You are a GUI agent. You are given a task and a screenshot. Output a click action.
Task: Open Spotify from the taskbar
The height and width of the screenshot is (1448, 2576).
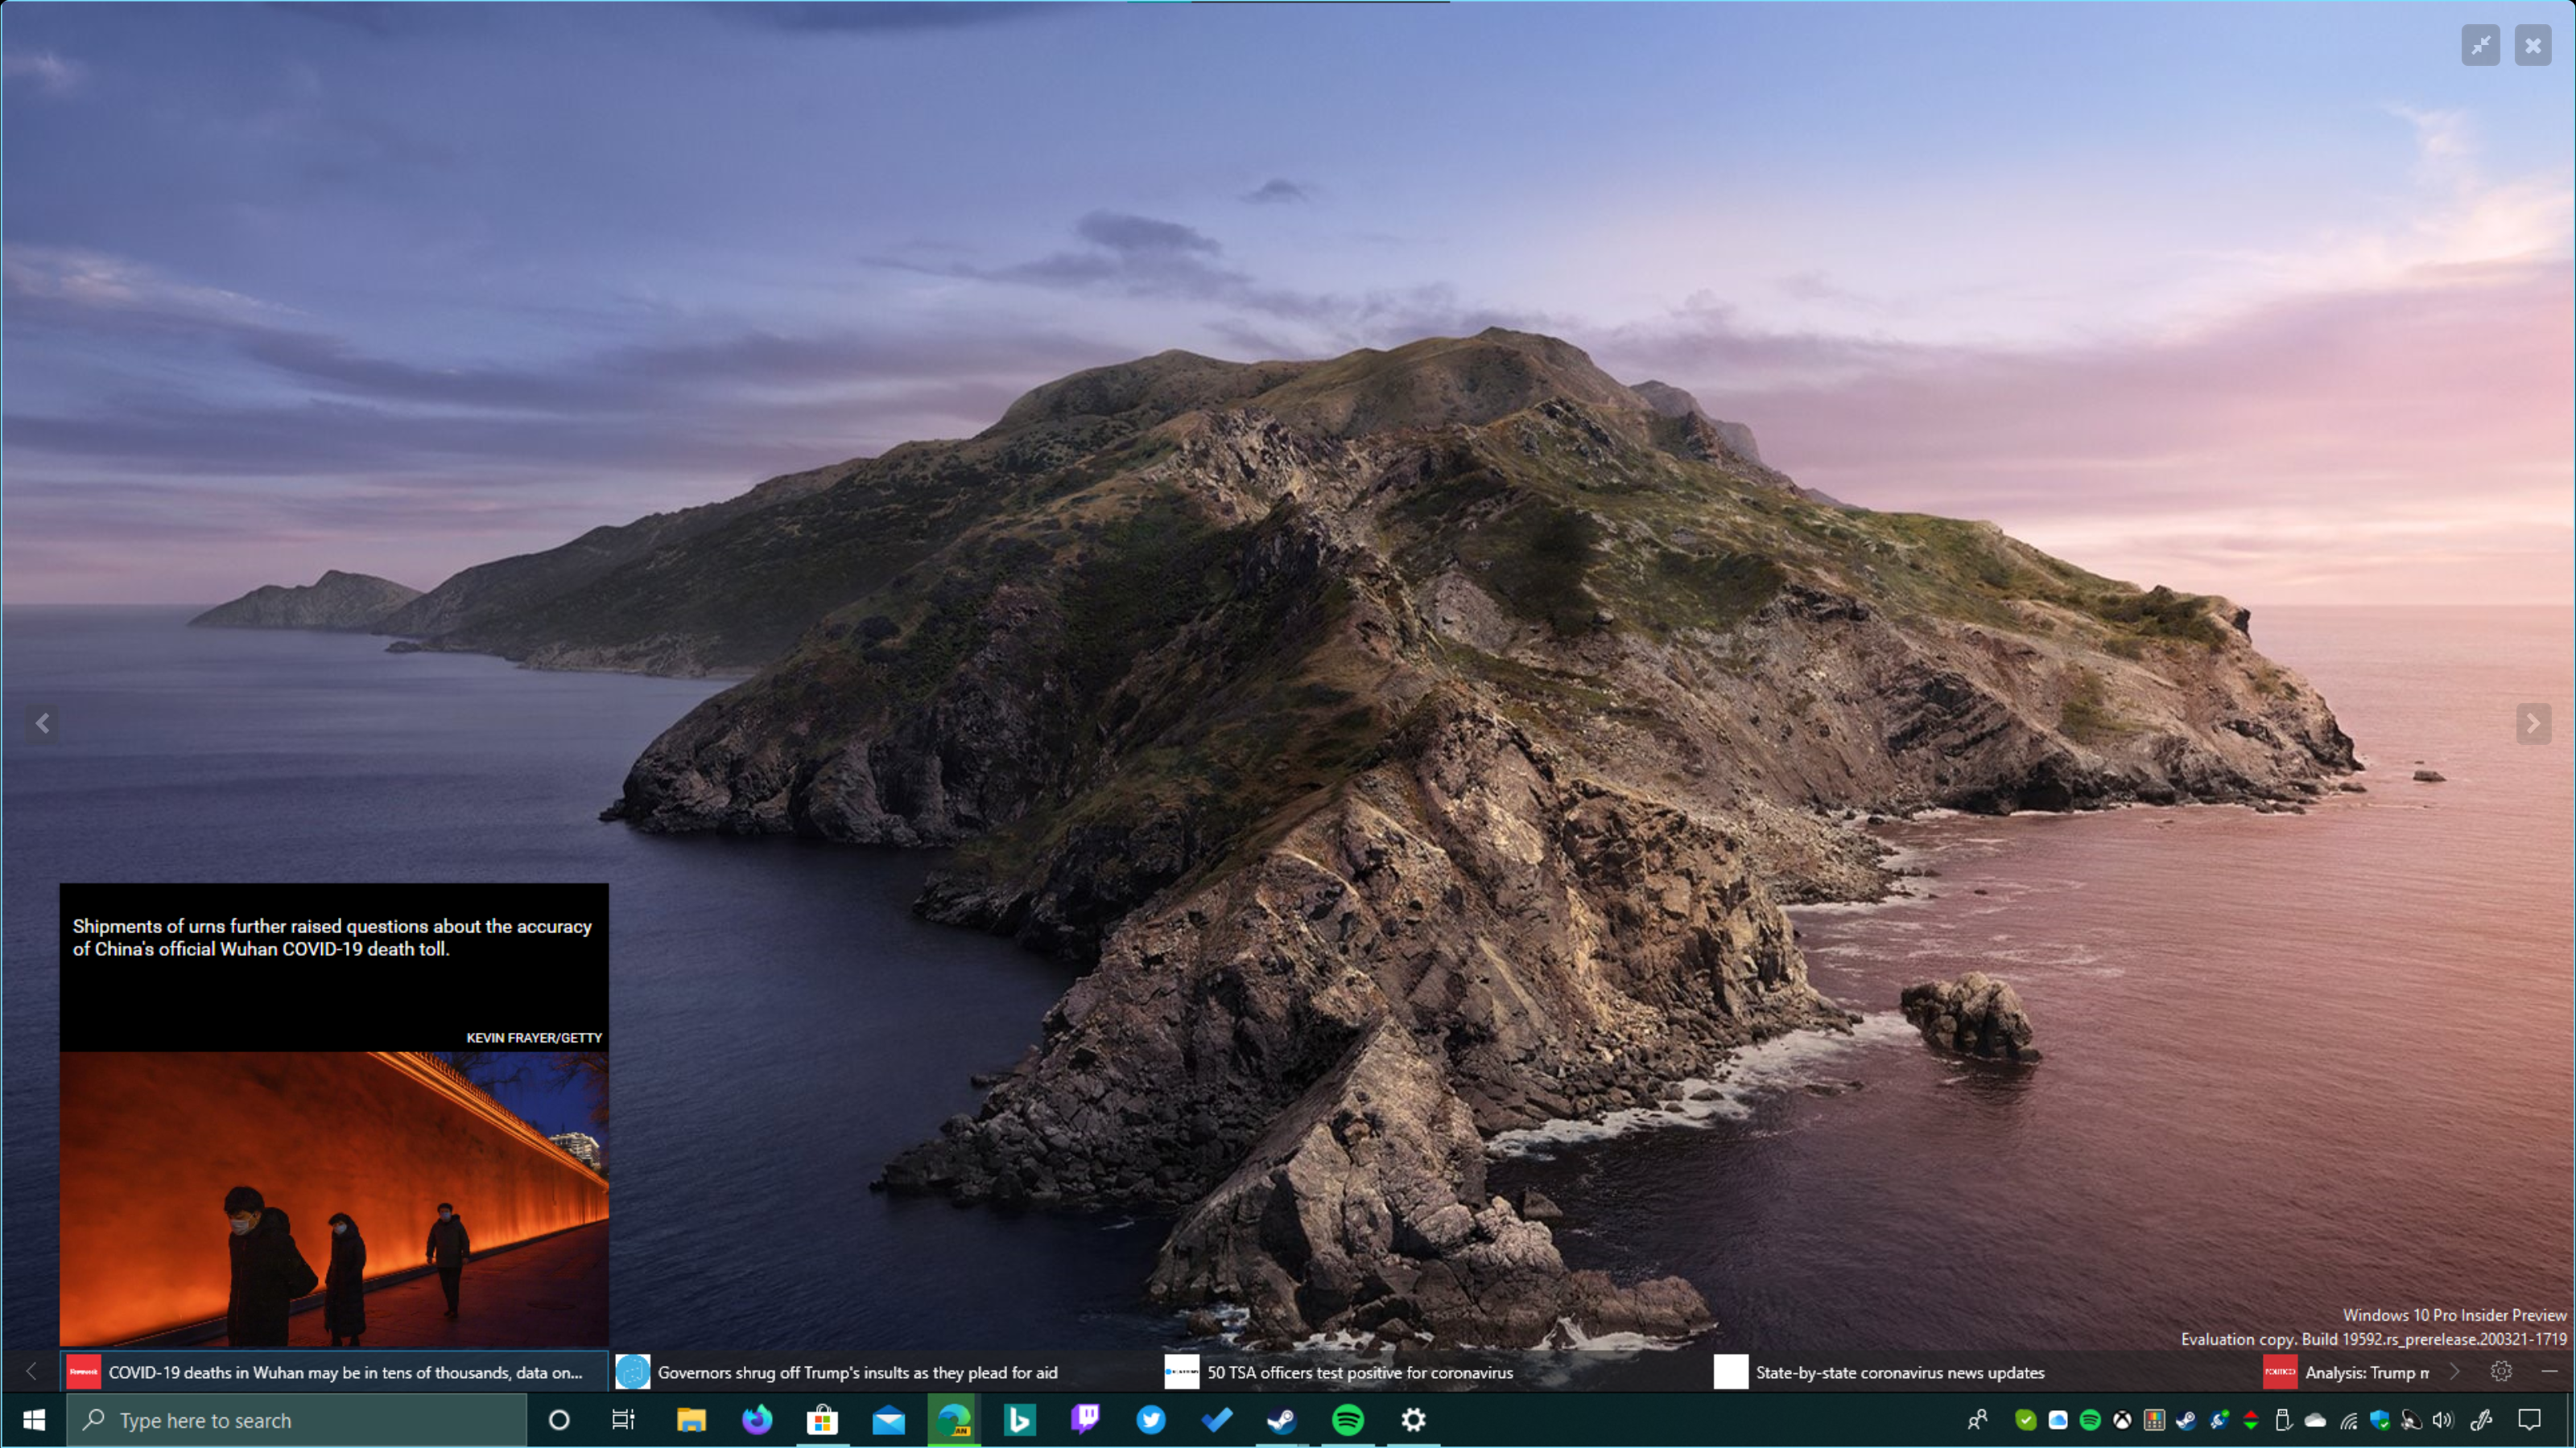tap(1348, 1420)
